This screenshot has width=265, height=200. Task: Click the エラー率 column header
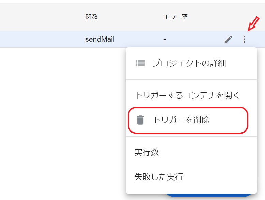[x=175, y=17]
